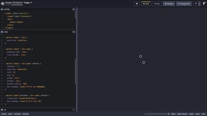
Task: Fork this pen
Action: pyautogui.click(x=157, y=4)
